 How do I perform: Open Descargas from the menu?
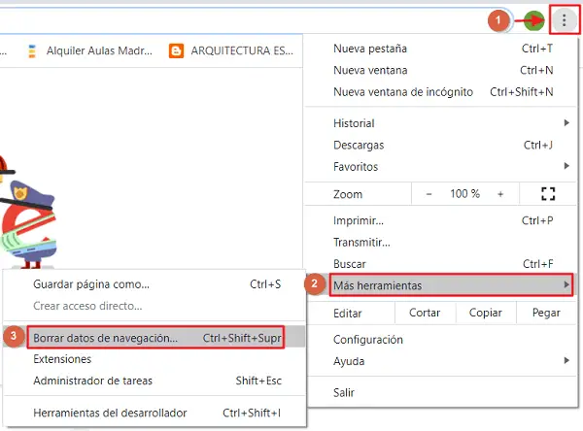(x=359, y=145)
